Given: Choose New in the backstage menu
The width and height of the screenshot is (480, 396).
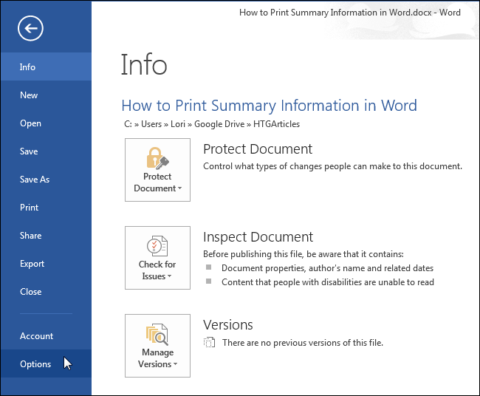Looking at the screenshot, I should click(x=46, y=95).
